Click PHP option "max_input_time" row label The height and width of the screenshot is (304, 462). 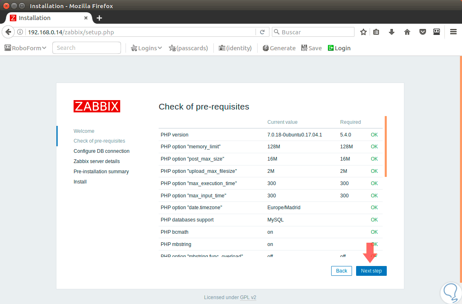(193, 196)
